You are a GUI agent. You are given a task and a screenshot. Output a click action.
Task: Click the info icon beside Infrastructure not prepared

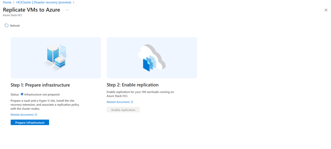tap(22, 94)
